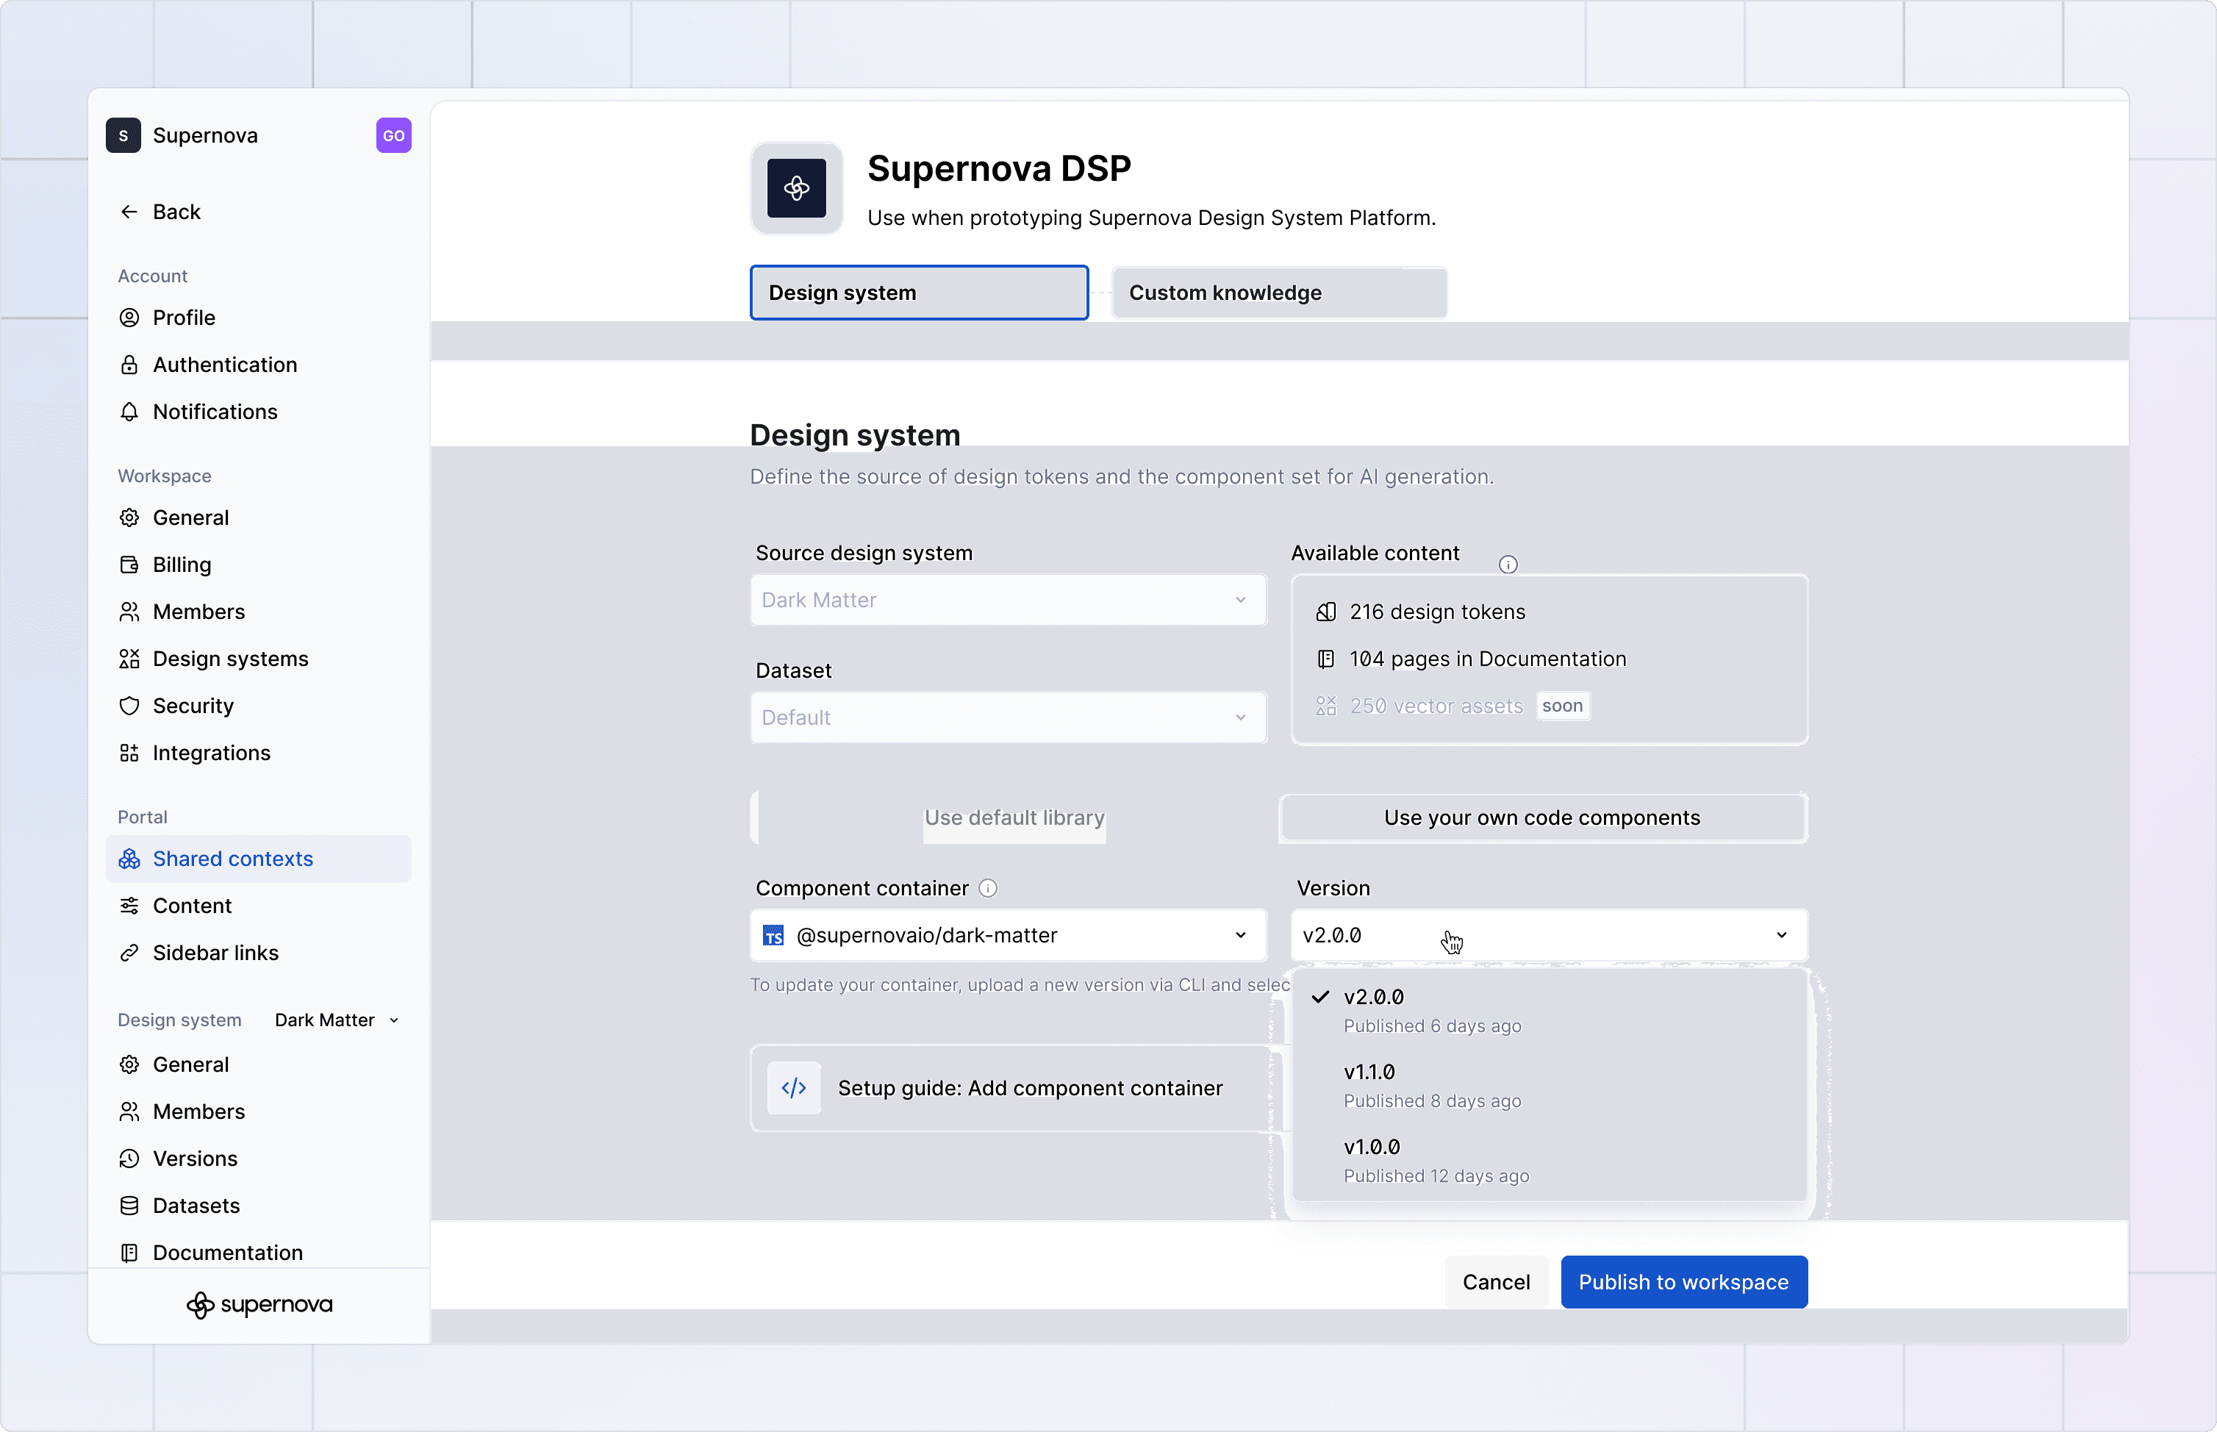Viewport: 2217px width, 1432px height.
Task: Click Publish to workspace button
Action: tap(1684, 1282)
